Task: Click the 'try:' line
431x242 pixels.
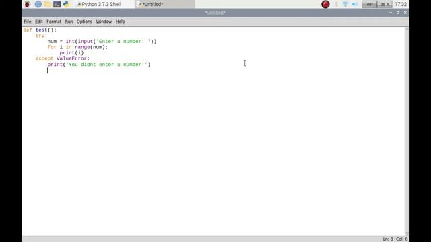Action: 41,36
